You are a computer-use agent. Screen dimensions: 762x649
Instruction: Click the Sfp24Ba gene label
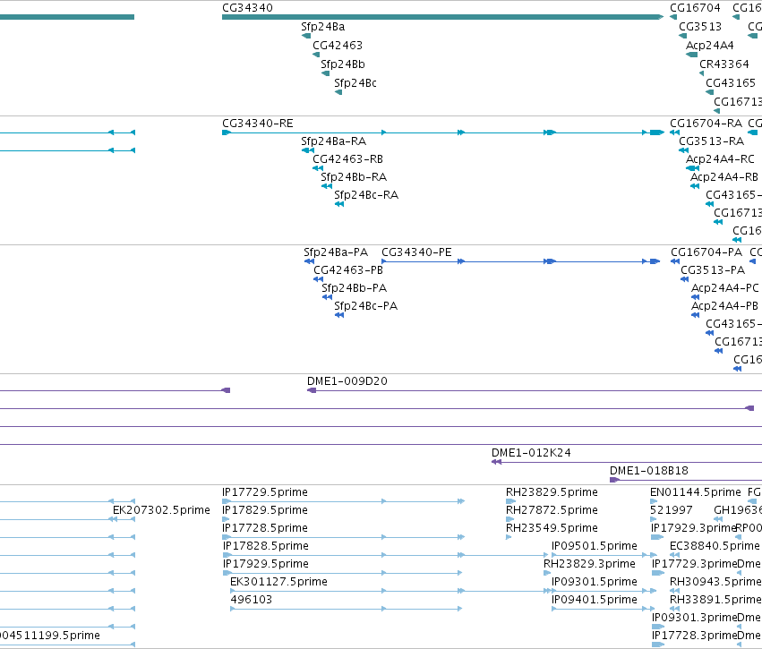[x=322, y=27]
